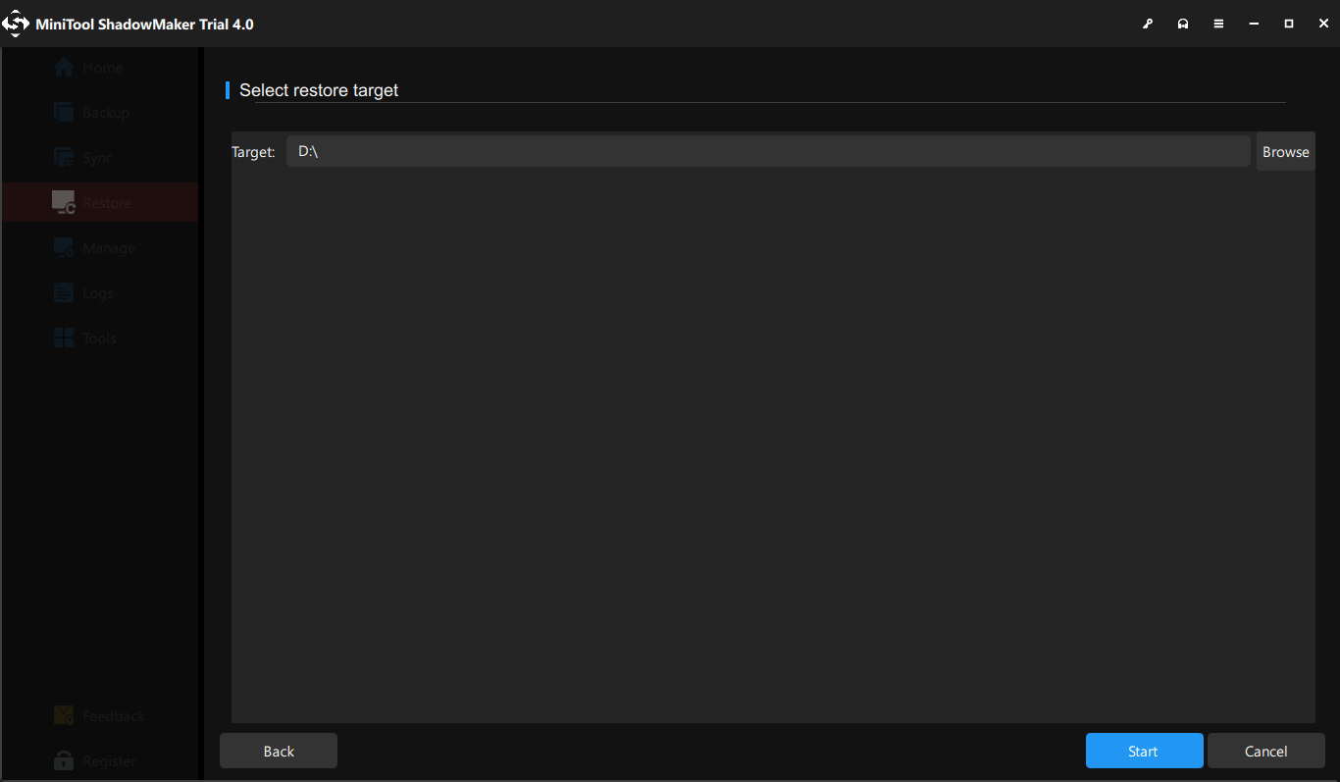Screen dimensions: 1340x782
Task: Click the Backup icon in the sidebar
Action: tap(64, 113)
